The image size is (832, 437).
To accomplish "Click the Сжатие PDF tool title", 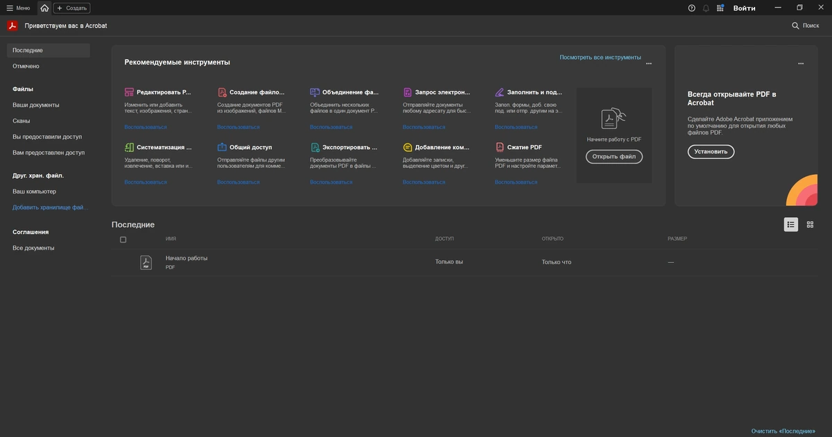I will coord(524,147).
